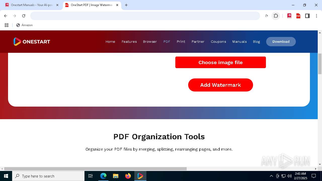The height and width of the screenshot is (181, 322).
Task: Open the notification center icon
Action: 314,176
